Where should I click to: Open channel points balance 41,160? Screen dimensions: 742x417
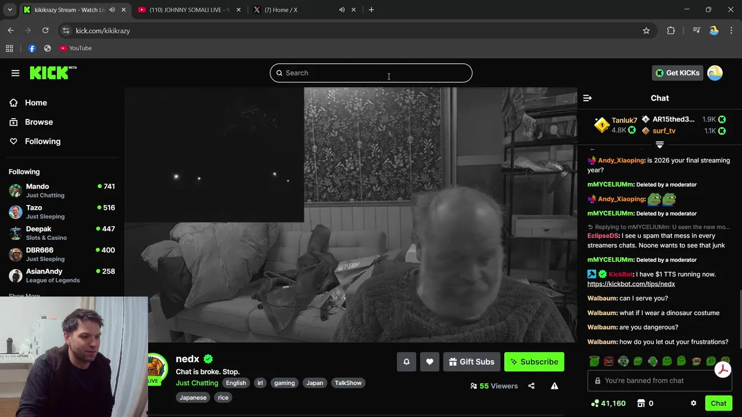(608, 403)
